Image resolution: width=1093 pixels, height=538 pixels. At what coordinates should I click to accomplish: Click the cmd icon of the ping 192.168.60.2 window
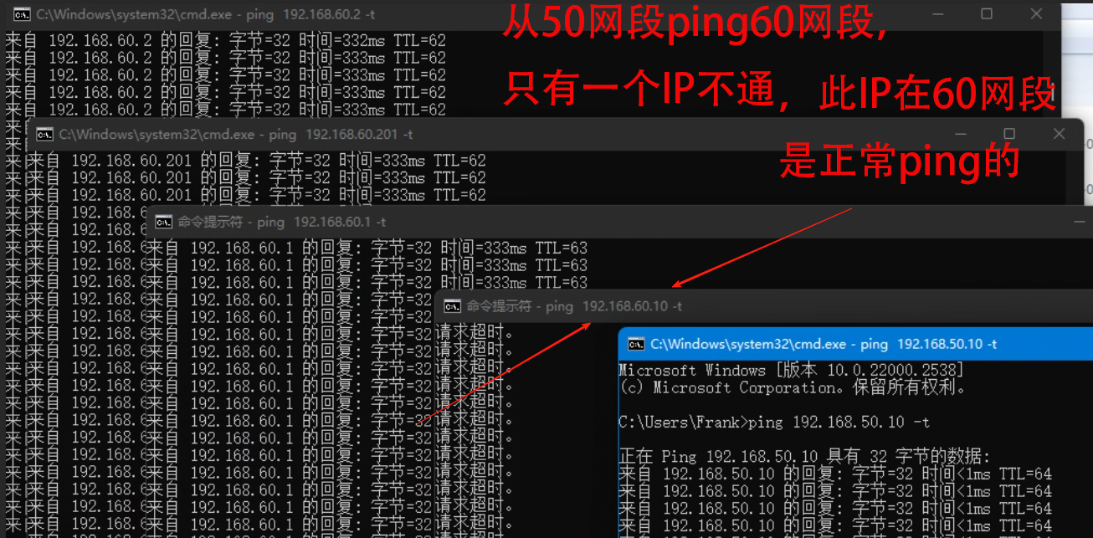23,14
